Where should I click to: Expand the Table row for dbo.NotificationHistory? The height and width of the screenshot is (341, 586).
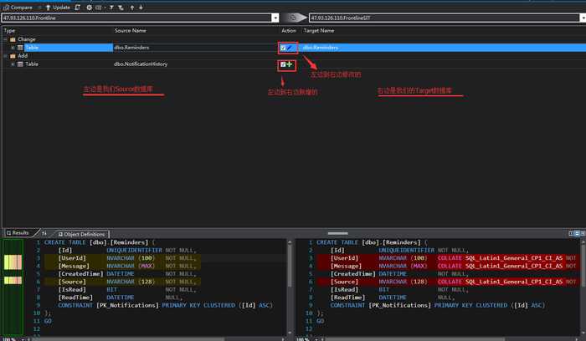pyautogui.click(x=13, y=64)
